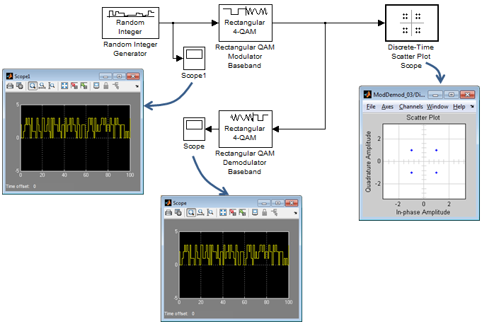Select the Random Integer Generator block

click(130, 23)
